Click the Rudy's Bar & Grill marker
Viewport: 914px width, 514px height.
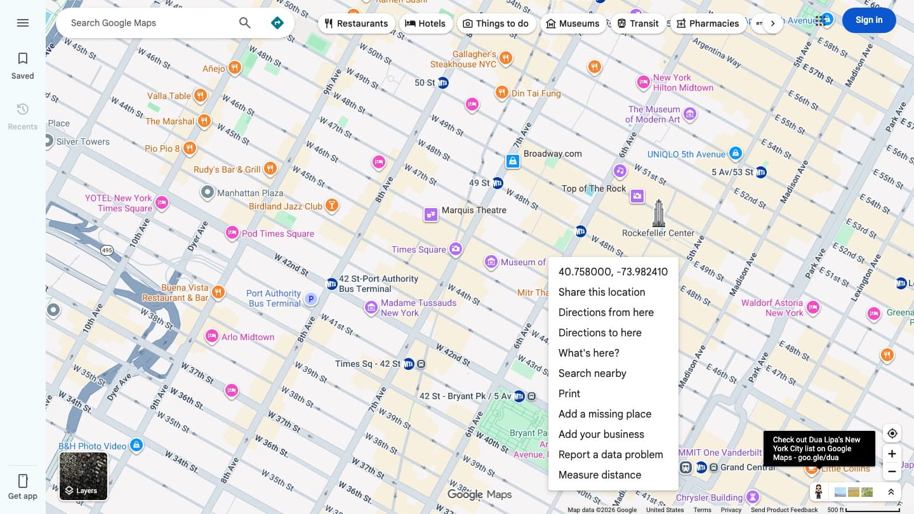pos(270,169)
